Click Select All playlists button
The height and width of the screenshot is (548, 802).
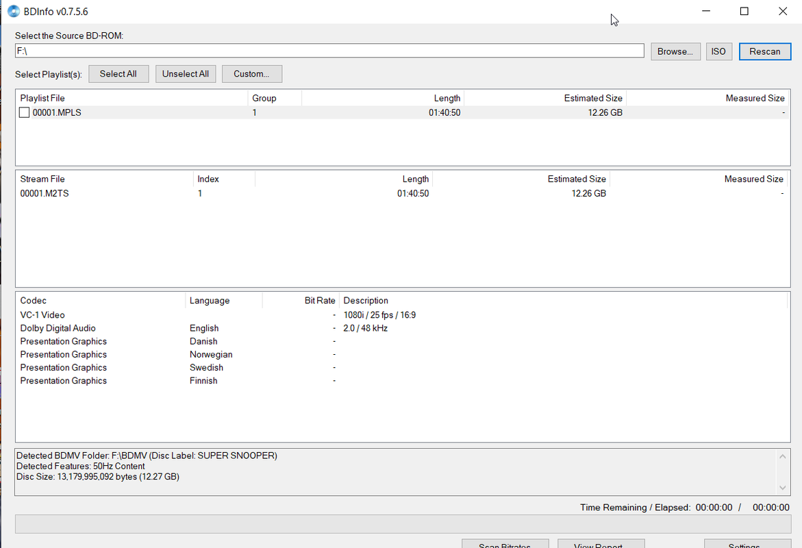[x=118, y=74]
